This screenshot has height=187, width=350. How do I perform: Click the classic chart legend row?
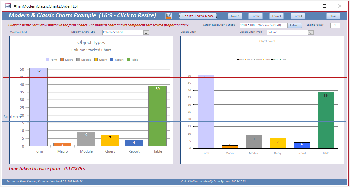click(x=262, y=59)
